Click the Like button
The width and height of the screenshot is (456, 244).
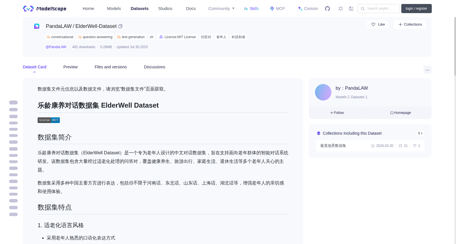pos(378,24)
